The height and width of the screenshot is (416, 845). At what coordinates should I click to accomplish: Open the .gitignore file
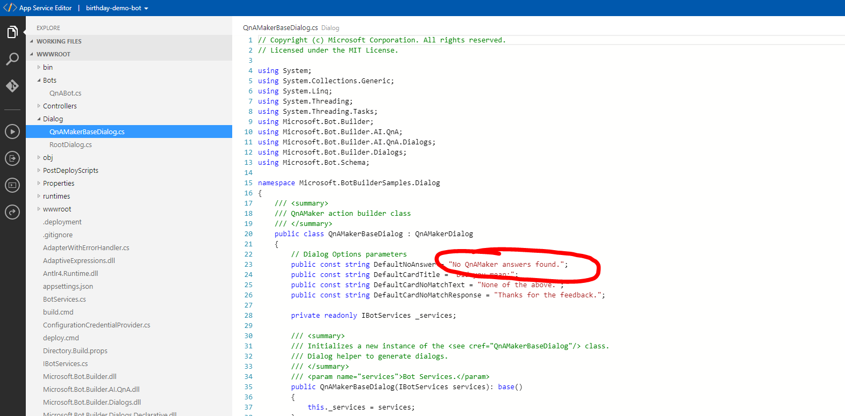(58, 235)
